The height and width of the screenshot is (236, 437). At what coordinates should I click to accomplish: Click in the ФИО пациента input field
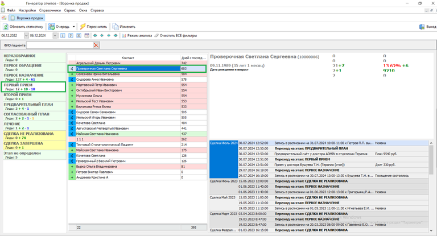[60, 45]
